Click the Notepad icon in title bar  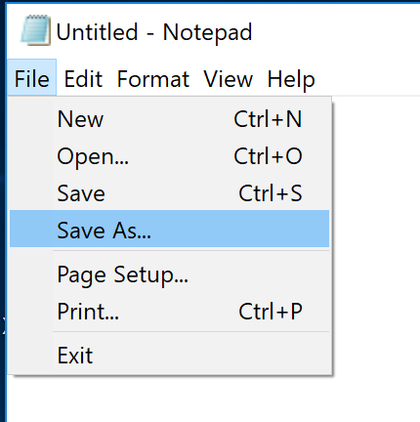pos(35,29)
